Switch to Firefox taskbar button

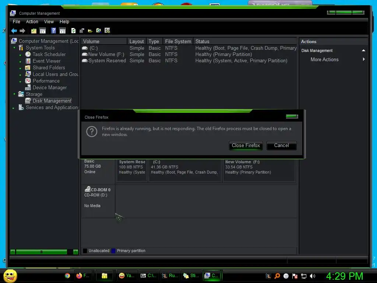pyautogui.click(x=83, y=276)
